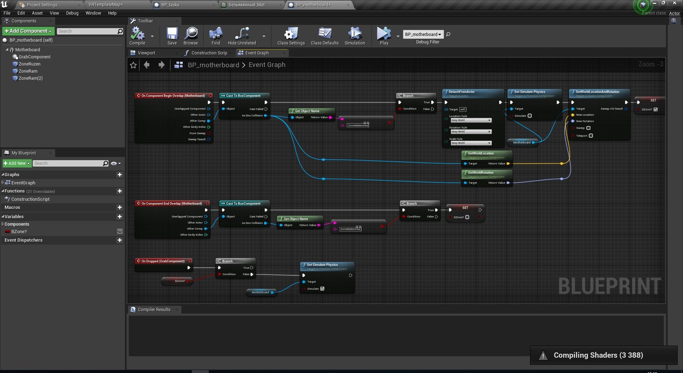Open Scale Rule dropdown in DetachFromActor
The width and height of the screenshot is (683, 373).
click(x=471, y=143)
